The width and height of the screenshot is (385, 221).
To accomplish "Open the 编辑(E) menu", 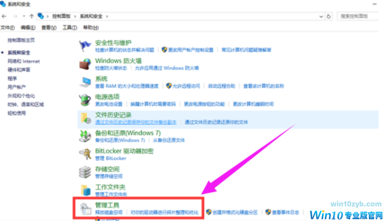I will coord(28,28).
